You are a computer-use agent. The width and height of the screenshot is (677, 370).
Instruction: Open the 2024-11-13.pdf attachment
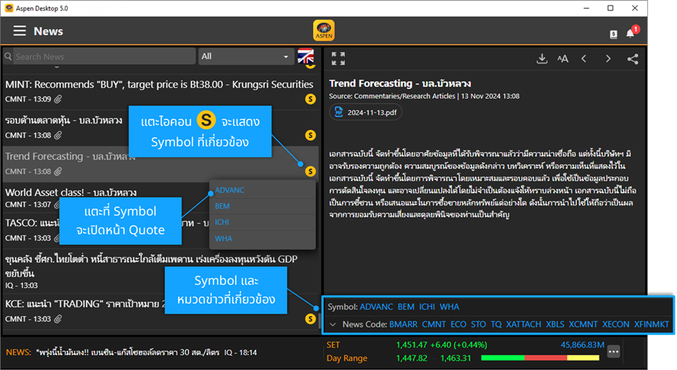tap(366, 112)
